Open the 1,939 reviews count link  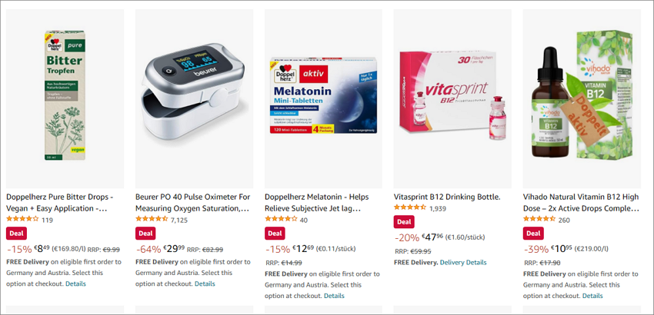coord(438,209)
